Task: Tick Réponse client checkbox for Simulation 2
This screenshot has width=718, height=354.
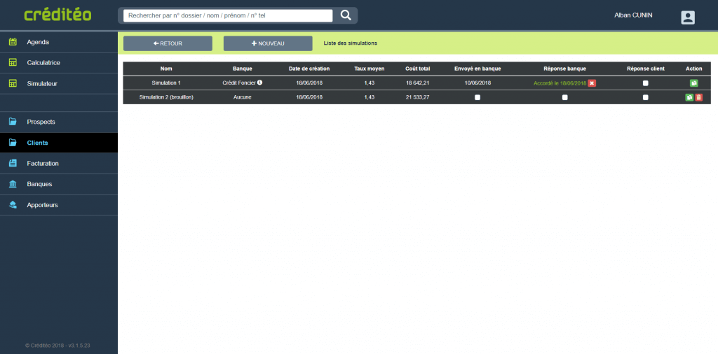Action: point(646,97)
